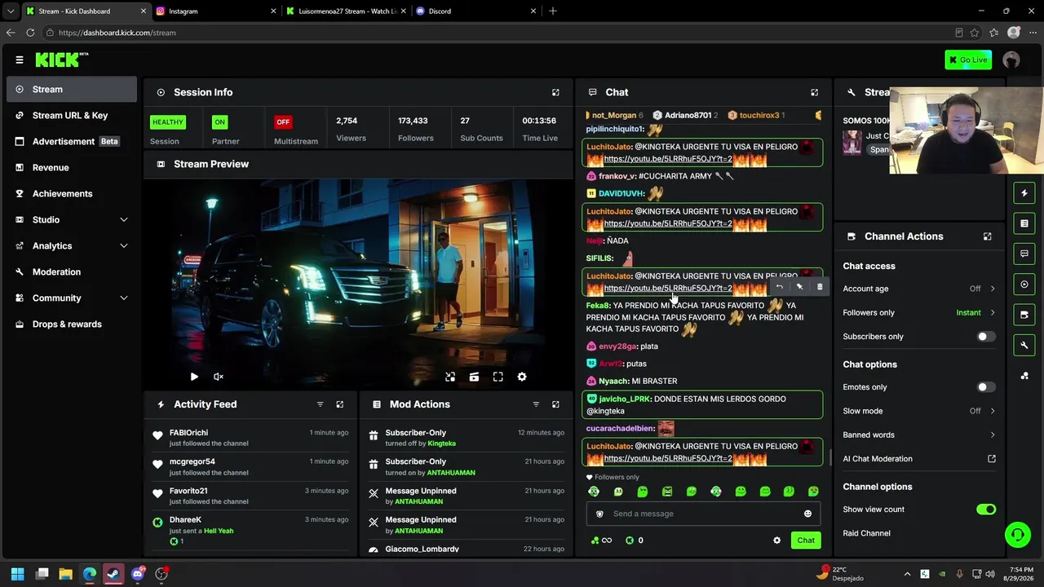Toggle Stream Preview widget in side strip
The image size is (1044, 587).
coord(1024,285)
